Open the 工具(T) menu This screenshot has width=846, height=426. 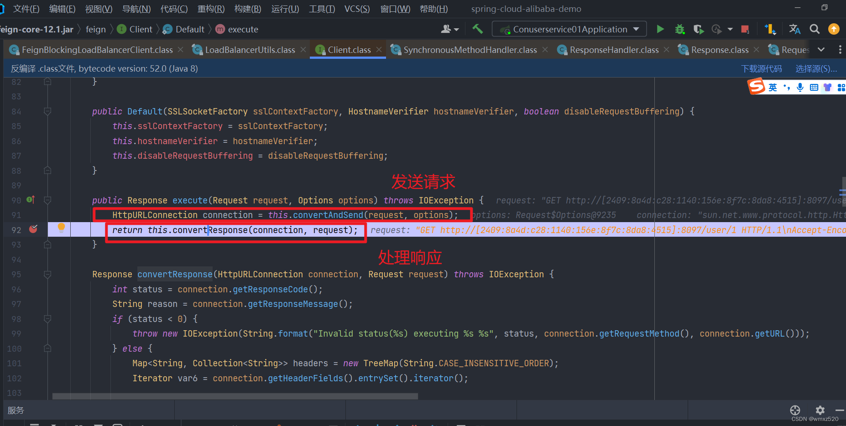click(322, 9)
